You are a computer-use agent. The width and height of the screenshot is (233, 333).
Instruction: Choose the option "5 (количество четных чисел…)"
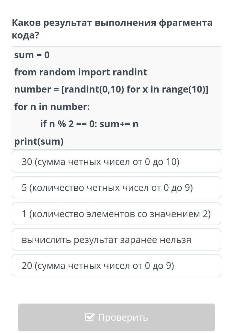pyautogui.click(x=116, y=188)
